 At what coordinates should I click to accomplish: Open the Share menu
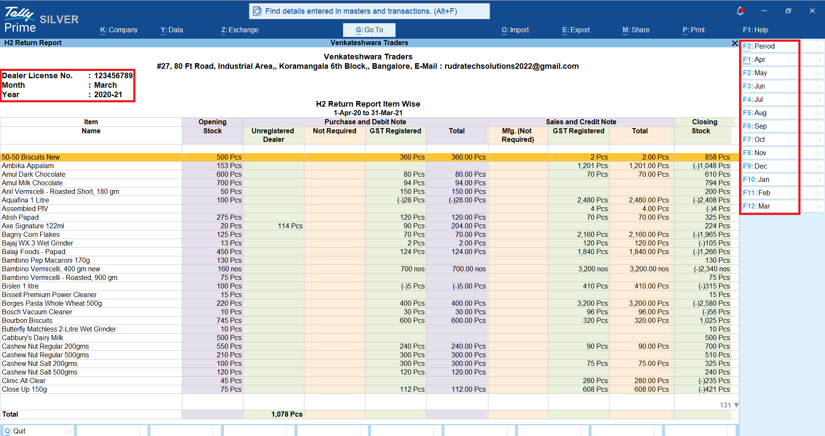(636, 30)
